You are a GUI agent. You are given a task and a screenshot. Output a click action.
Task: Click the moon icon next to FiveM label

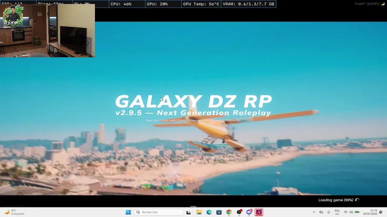[383, 4]
